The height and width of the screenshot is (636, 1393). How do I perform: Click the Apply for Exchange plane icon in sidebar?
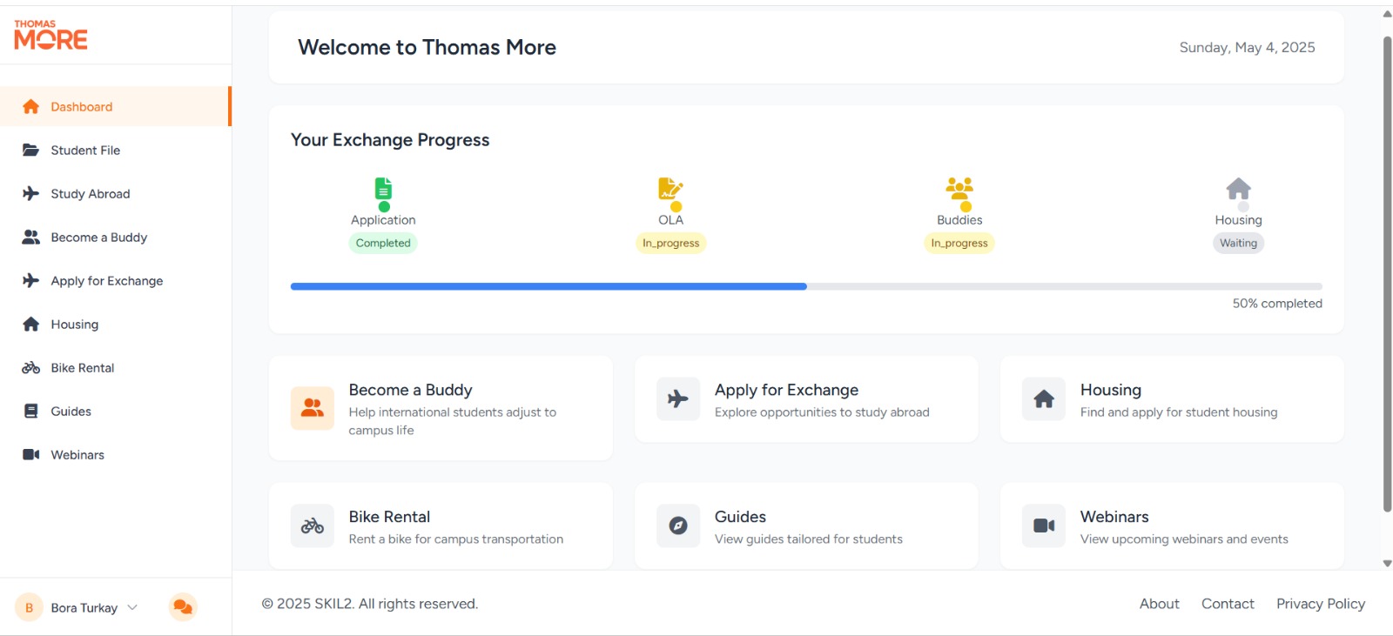[31, 280]
